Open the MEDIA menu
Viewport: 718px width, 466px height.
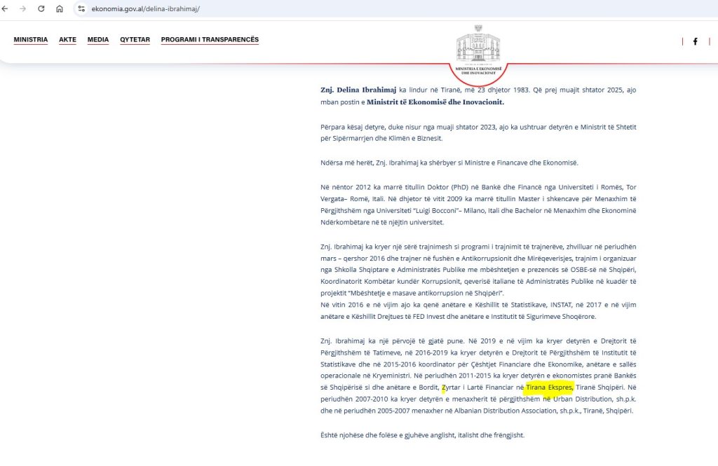98,40
